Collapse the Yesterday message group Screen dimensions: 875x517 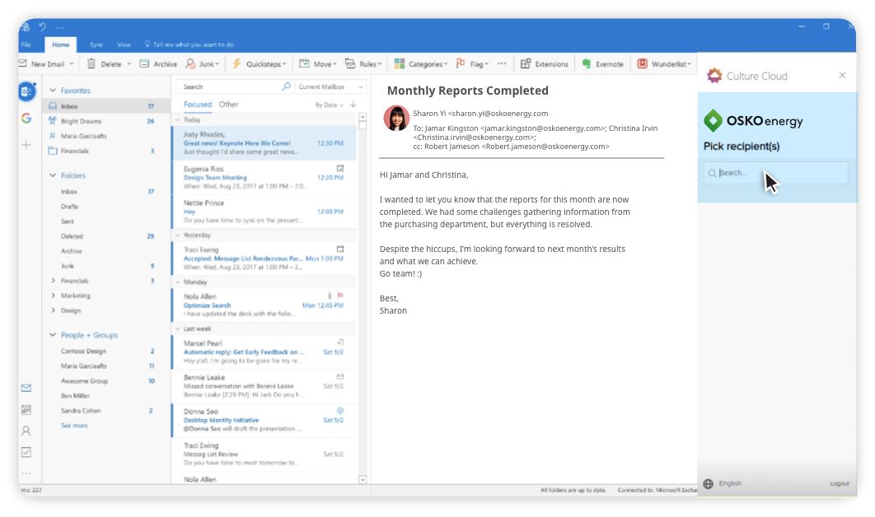177,235
